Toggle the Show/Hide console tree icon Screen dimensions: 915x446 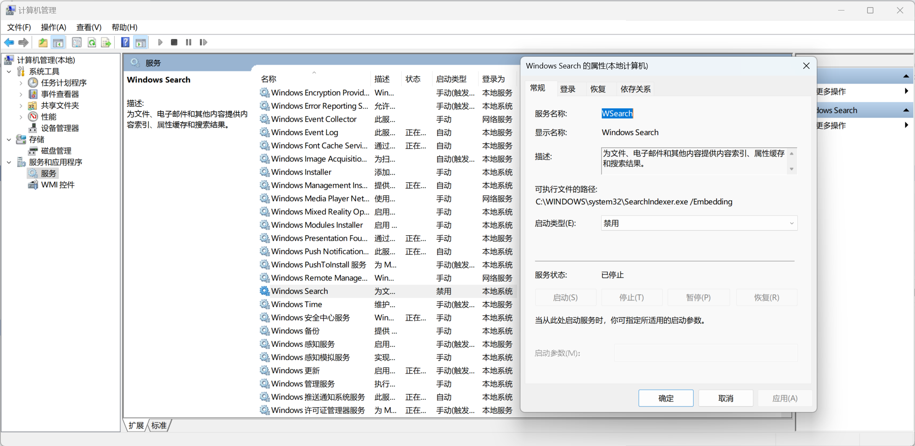point(58,42)
